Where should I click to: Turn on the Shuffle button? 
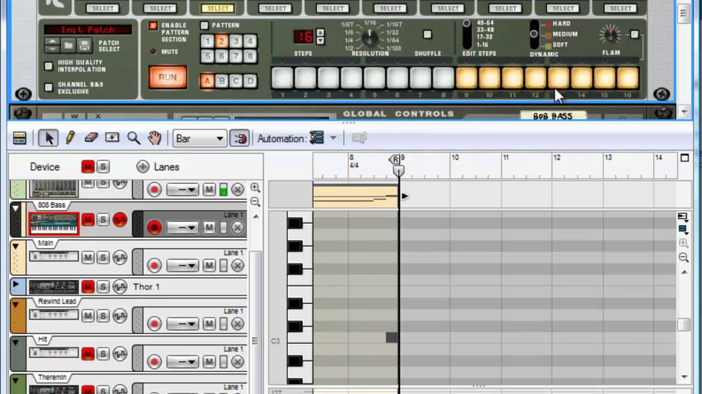pos(427,34)
